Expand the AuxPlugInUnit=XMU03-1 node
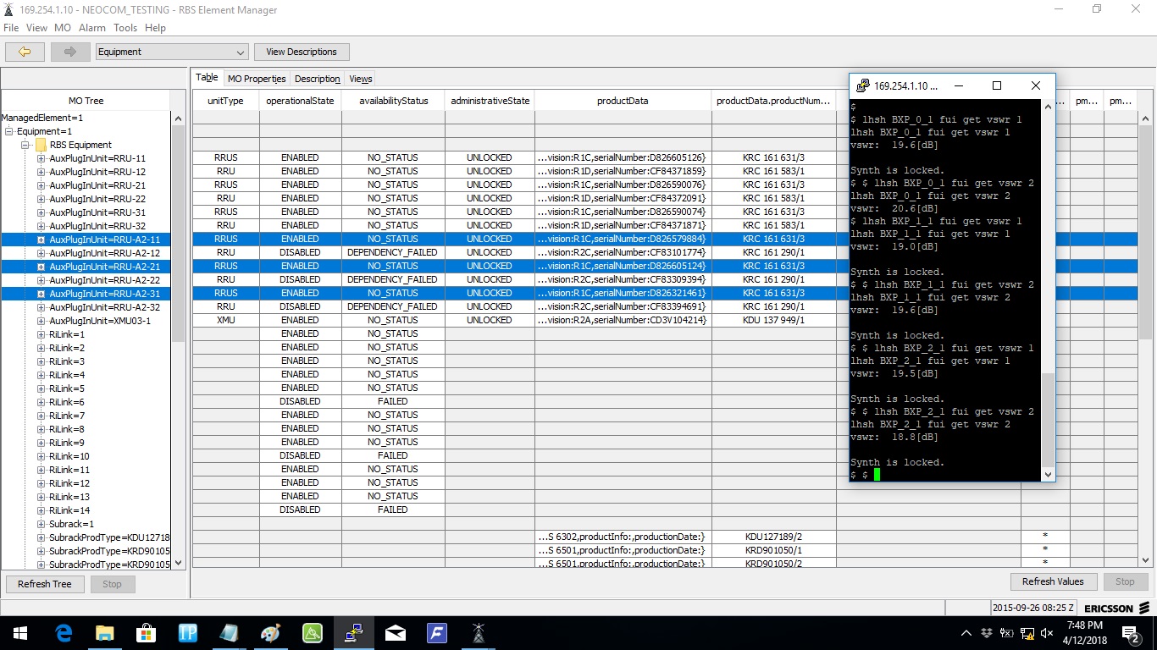1157x650 pixels. coord(41,321)
